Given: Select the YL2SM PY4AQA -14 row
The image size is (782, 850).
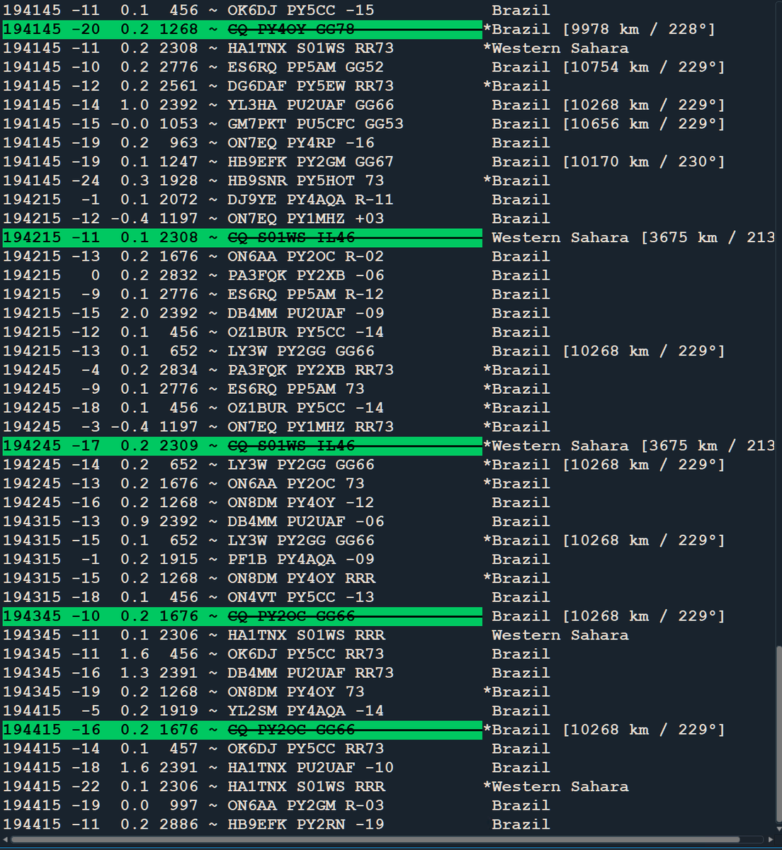Looking at the screenshot, I should point(388,711).
